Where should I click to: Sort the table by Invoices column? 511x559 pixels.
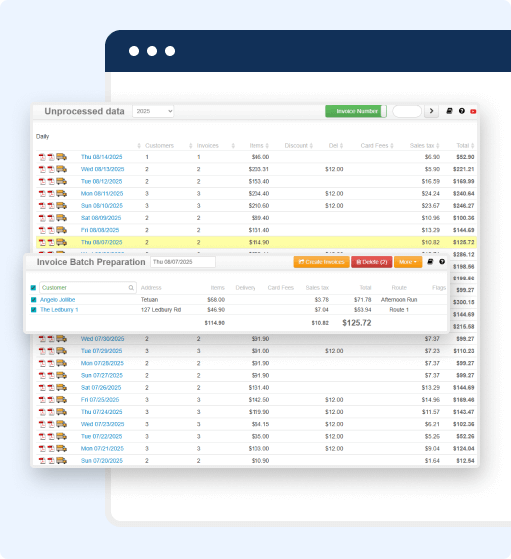[207, 145]
